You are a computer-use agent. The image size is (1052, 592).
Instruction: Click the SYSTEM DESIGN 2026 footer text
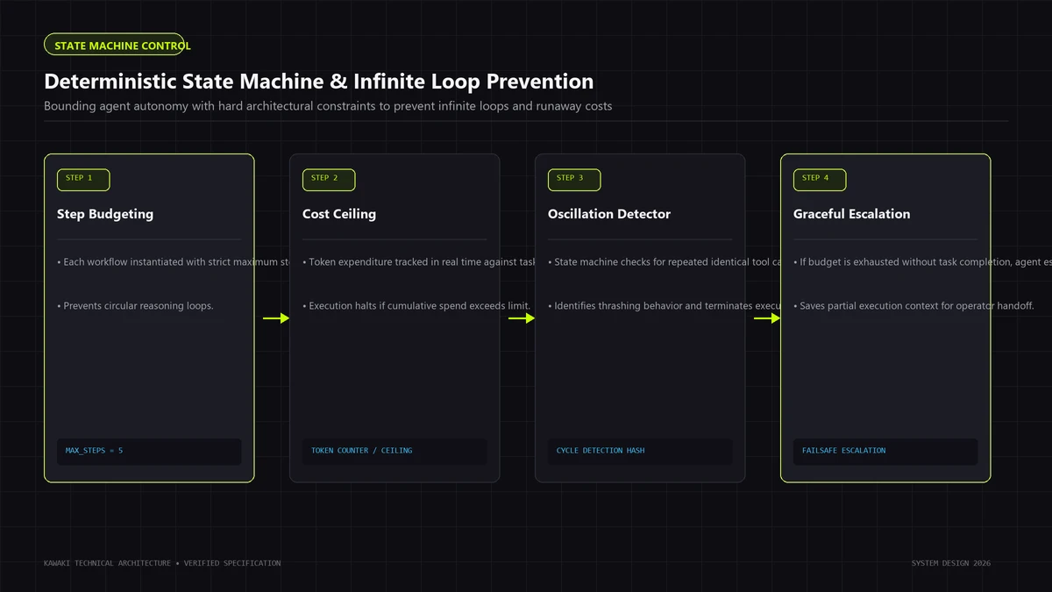point(951,563)
